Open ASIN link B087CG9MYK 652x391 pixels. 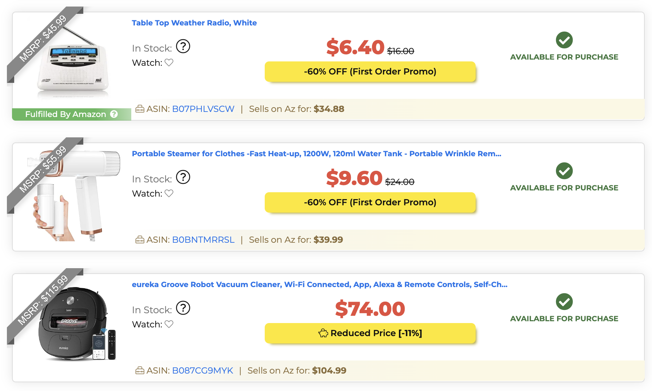pyautogui.click(x=203, y=370)
